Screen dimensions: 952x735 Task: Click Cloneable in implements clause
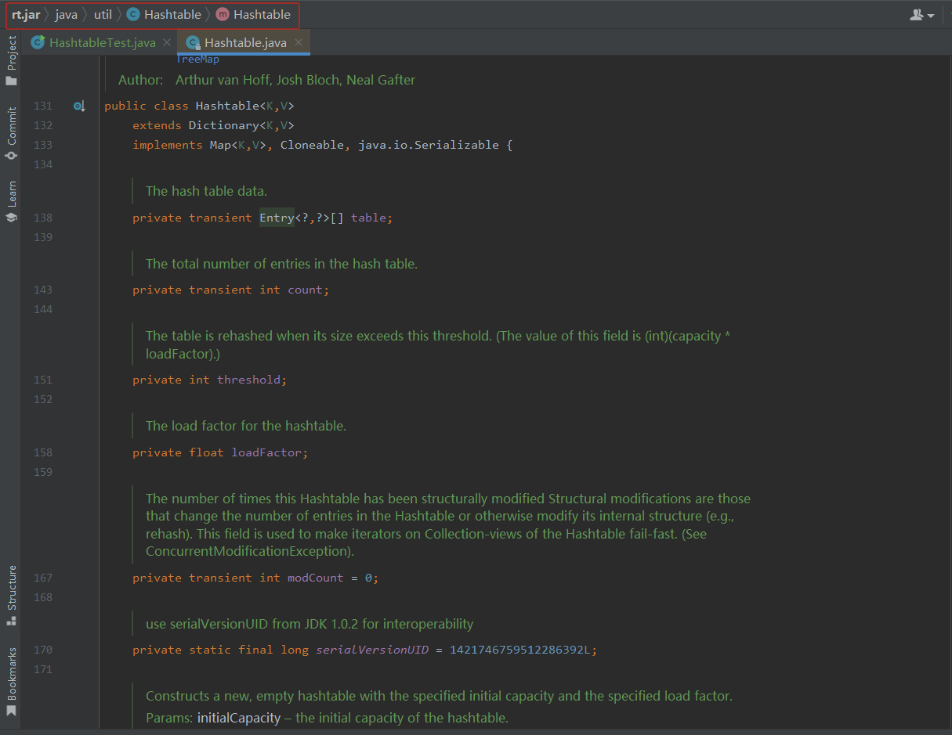click(312, 145)
